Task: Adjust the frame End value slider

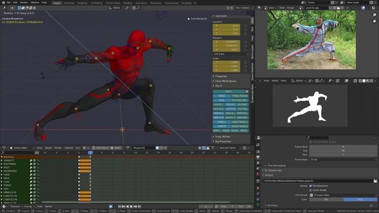Action: tap(343, 150)
